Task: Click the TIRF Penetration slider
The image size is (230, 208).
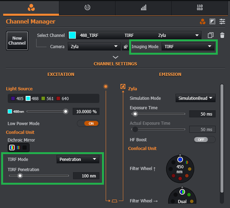Action: [39, 176]
